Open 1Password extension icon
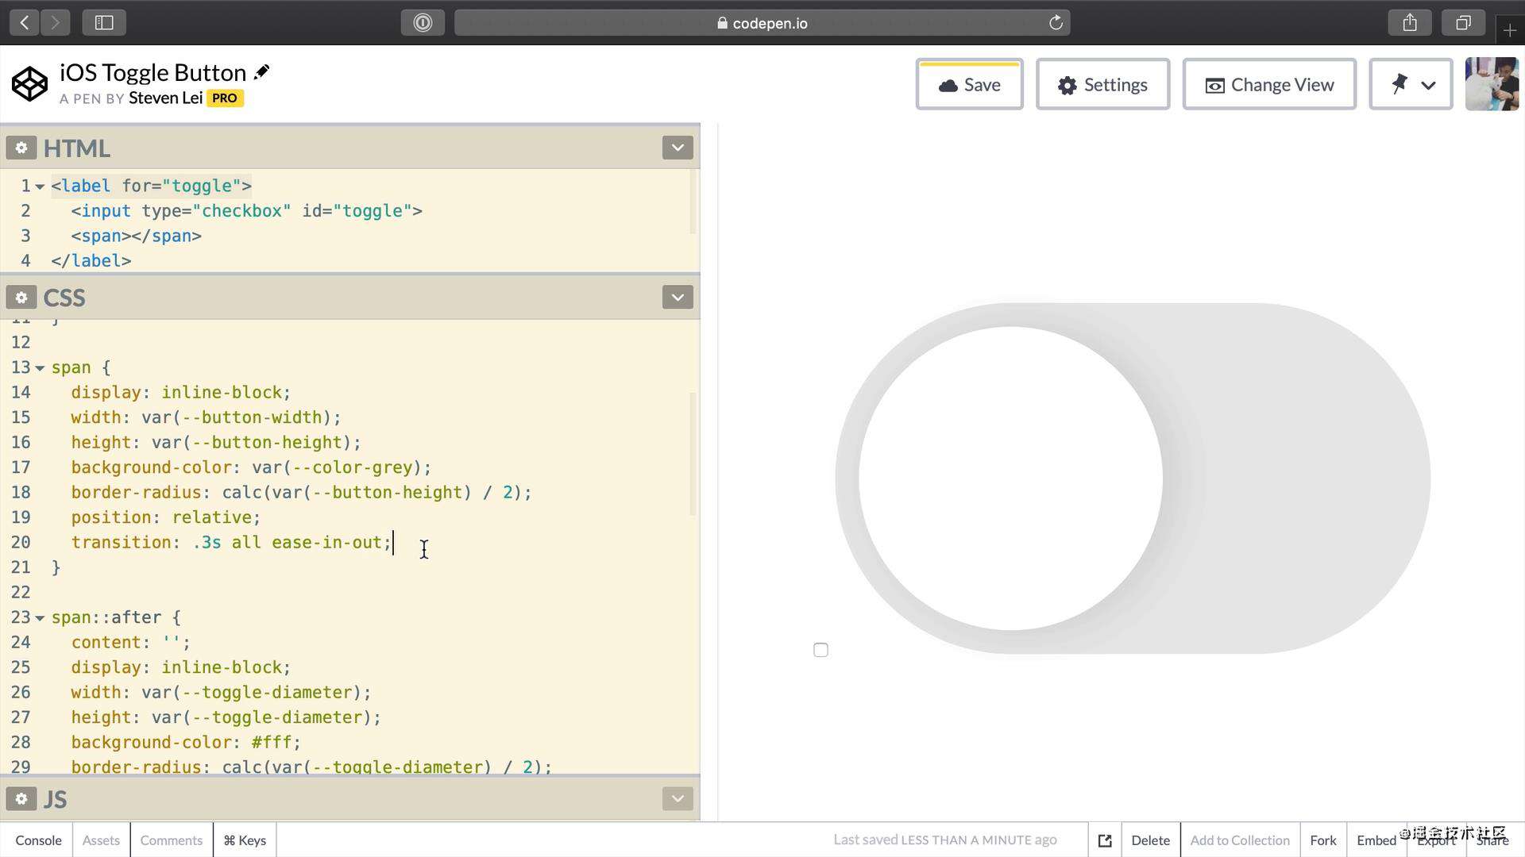The width and height of the screenshot is (1525, 857). pyautogui.click(x=423, y=23)
